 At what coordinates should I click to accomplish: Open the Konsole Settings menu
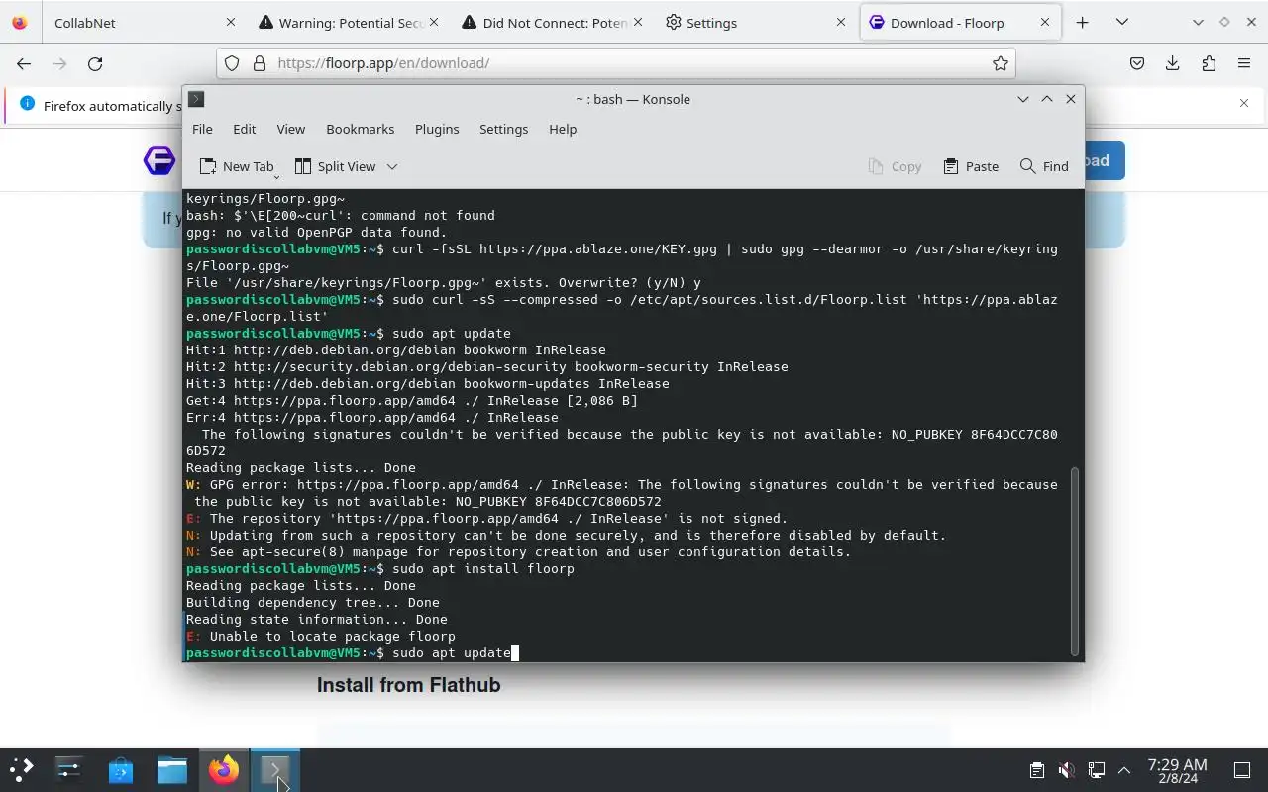coord(503,129)
